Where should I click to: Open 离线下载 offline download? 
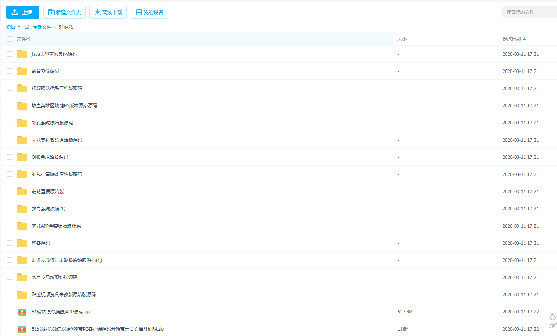(x=108, y=12)
